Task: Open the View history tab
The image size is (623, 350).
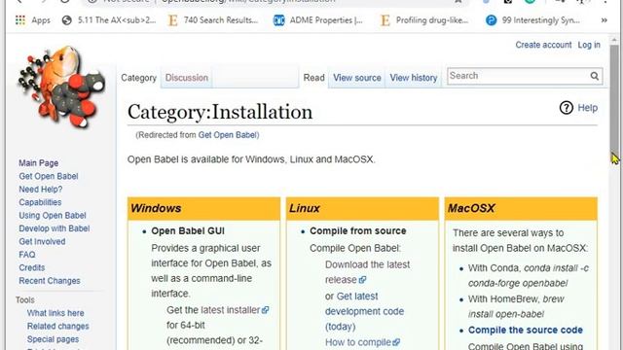Action: pos(413,78)
